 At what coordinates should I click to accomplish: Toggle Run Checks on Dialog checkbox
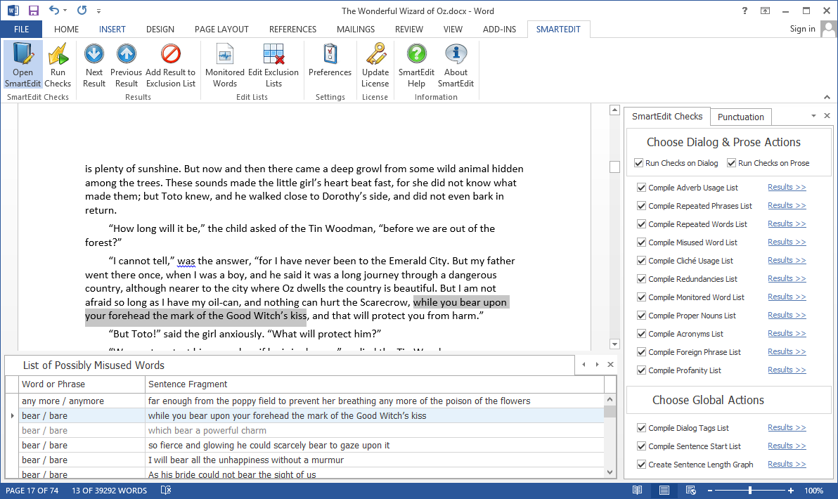pos(638,163)
